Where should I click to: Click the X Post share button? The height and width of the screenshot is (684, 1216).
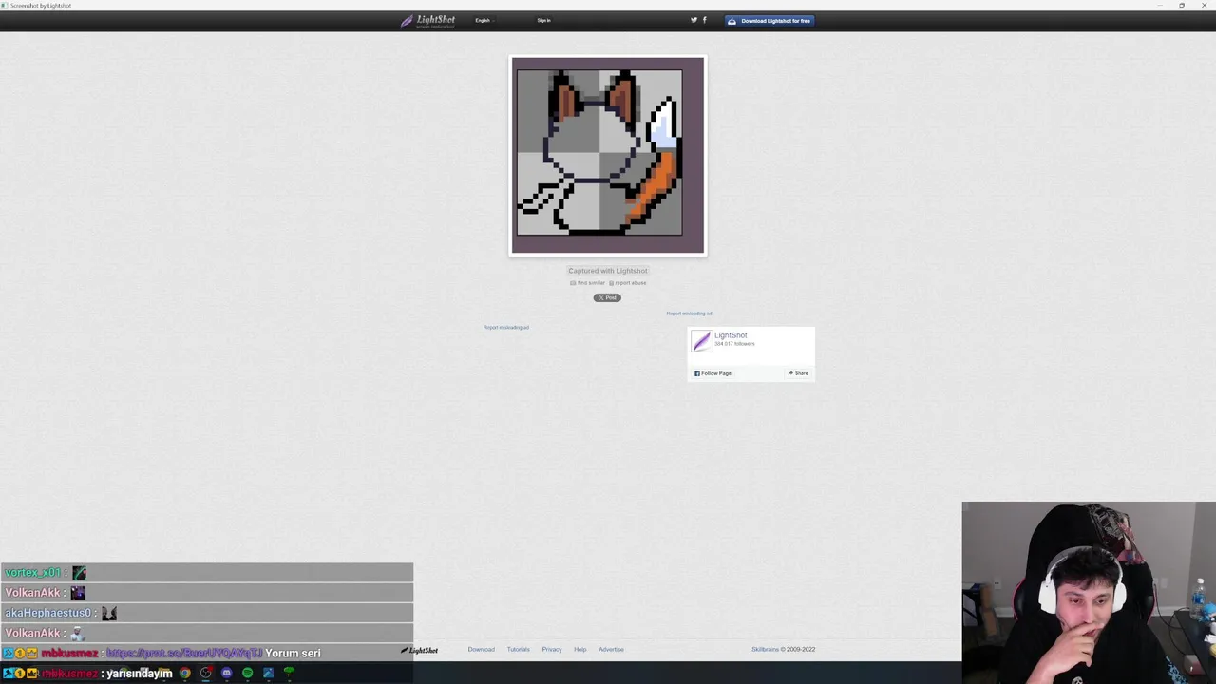(x=607, y=297)
